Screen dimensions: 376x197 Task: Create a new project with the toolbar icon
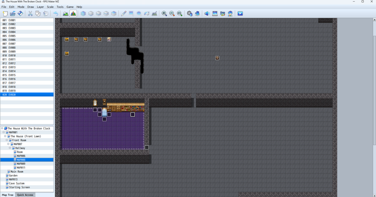[x=5, y=14]
